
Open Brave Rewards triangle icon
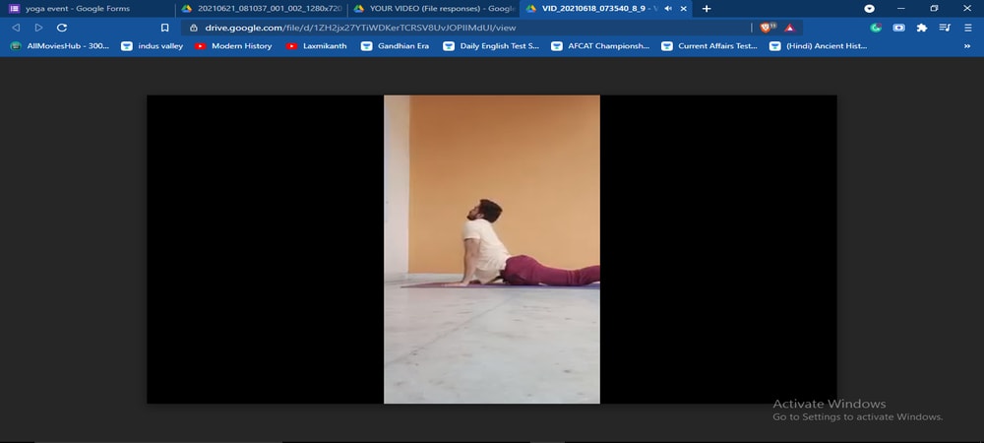point(788,28)
